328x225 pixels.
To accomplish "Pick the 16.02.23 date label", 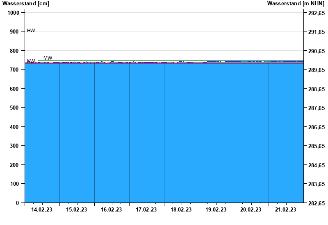I will coord(112,210).
